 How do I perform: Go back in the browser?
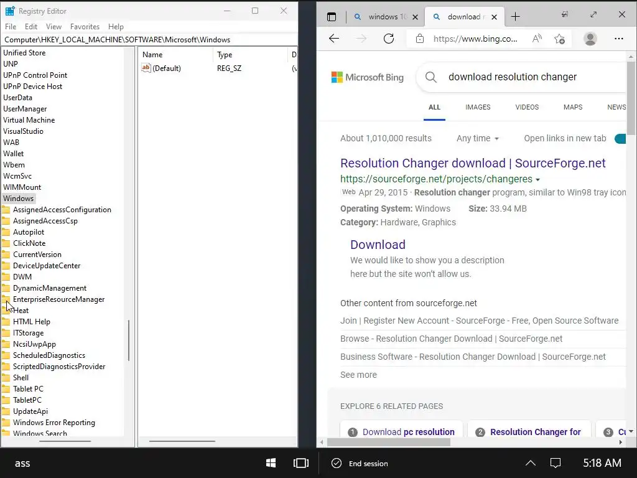coord(334,39)
